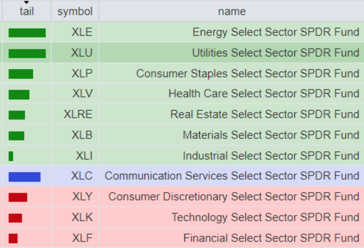Open Energy Select Sector SPDR Fund row
The image size is (364, 248).
click(275, 33)
